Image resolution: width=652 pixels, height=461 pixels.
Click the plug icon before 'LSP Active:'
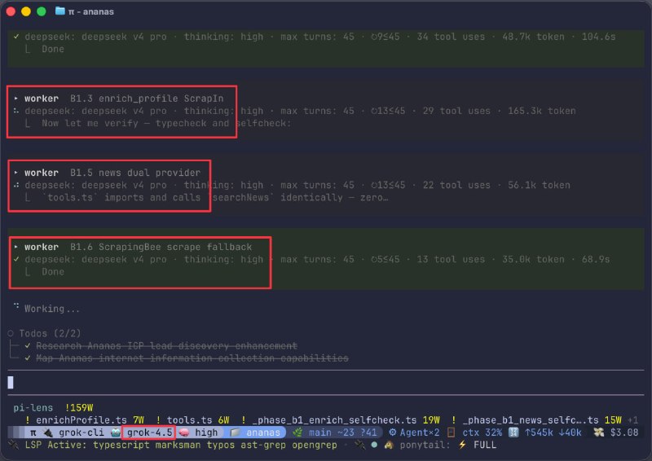click(14, 446)
